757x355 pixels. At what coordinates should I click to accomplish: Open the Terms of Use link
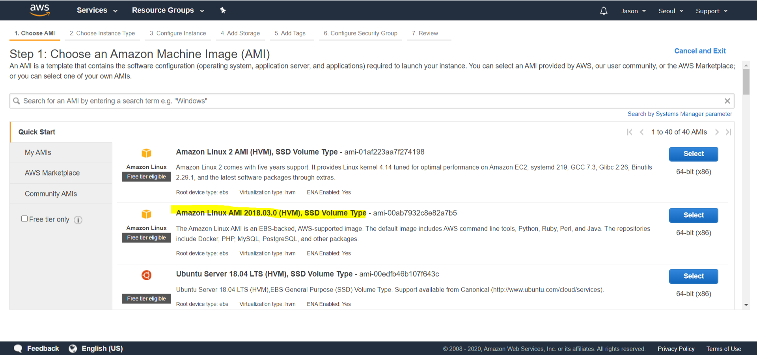723,349
